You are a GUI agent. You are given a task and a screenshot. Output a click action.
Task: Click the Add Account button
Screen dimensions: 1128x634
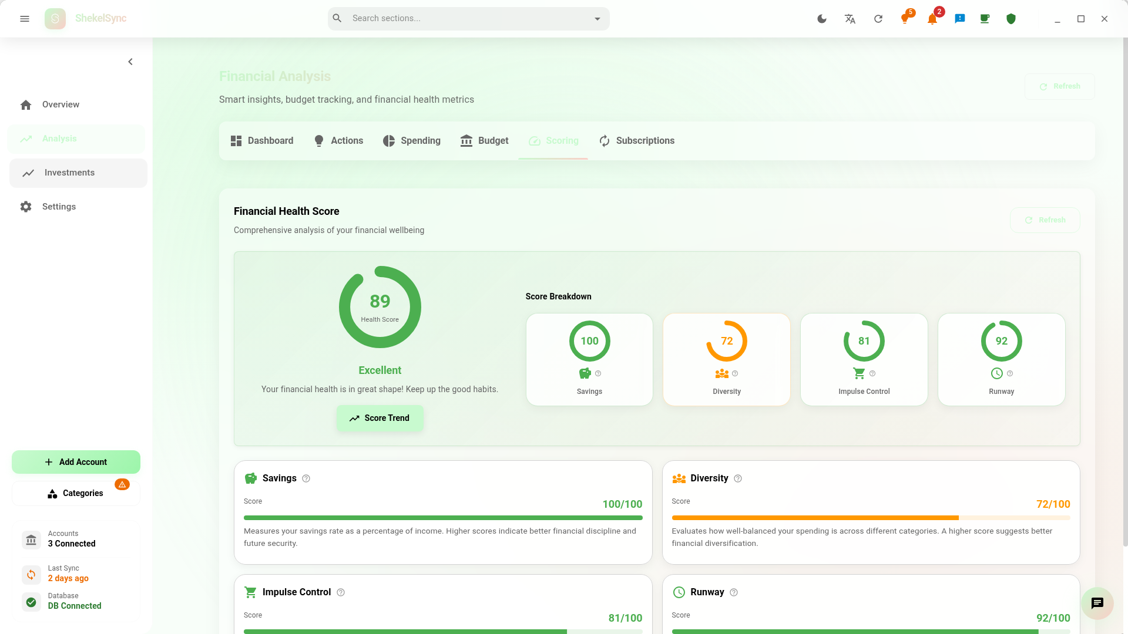[76, 462]
